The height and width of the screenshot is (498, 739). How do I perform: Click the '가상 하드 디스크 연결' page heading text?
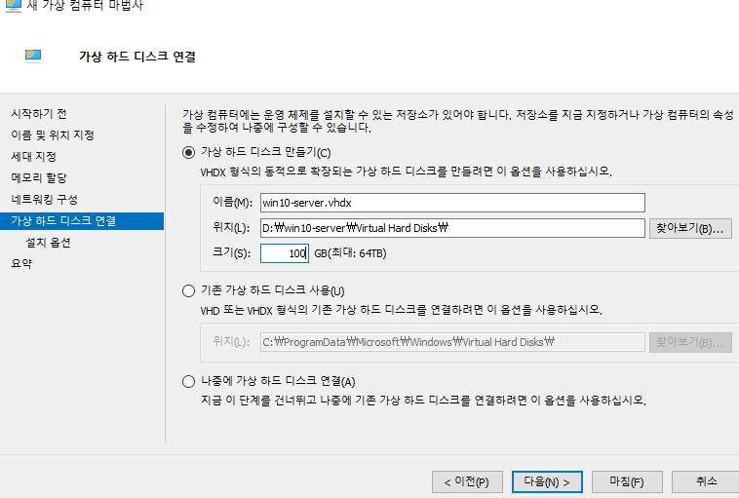[x=137, y=57]
